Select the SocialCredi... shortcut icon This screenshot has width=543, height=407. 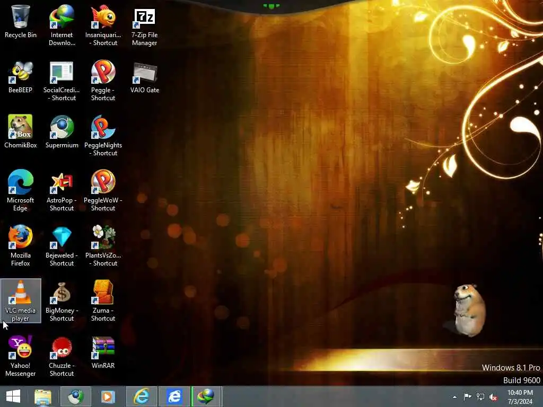coord(62,81)
